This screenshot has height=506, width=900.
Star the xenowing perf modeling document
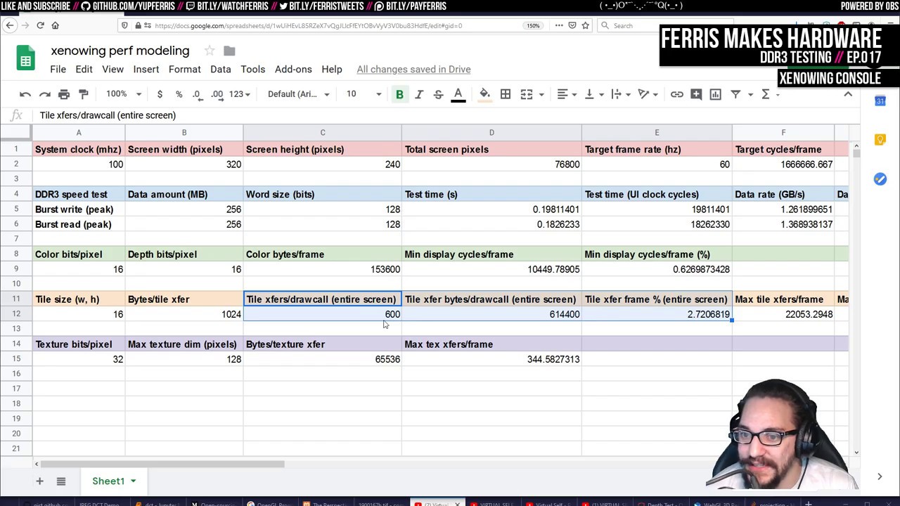210,51
